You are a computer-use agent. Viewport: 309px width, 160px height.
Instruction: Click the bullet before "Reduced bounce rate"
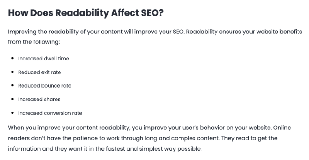(13, 86)
